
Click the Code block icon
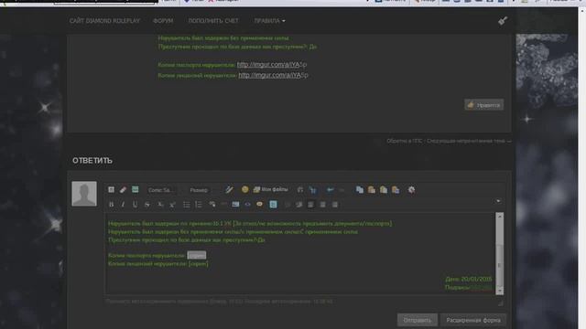pos(247,205)
